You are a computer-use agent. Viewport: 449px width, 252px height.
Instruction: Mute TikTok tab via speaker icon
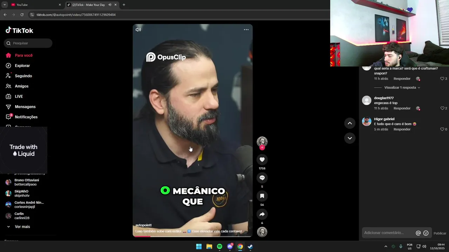(x=110, y=5)
